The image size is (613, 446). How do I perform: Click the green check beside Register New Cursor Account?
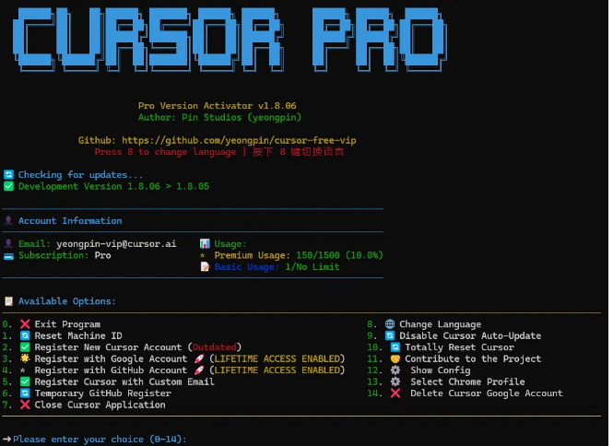pos(25,347)
